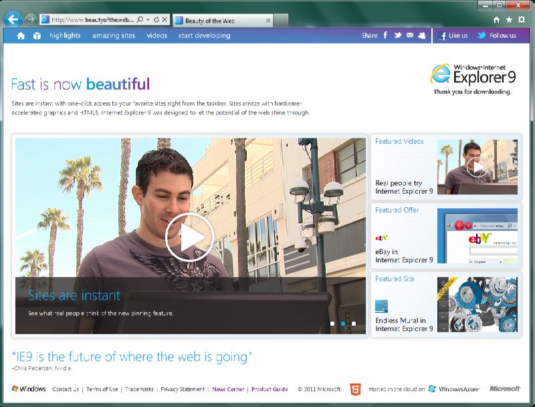Click the HTML5 badge icon
Viewport: 535px width, 407px height.
coord(355,389)
